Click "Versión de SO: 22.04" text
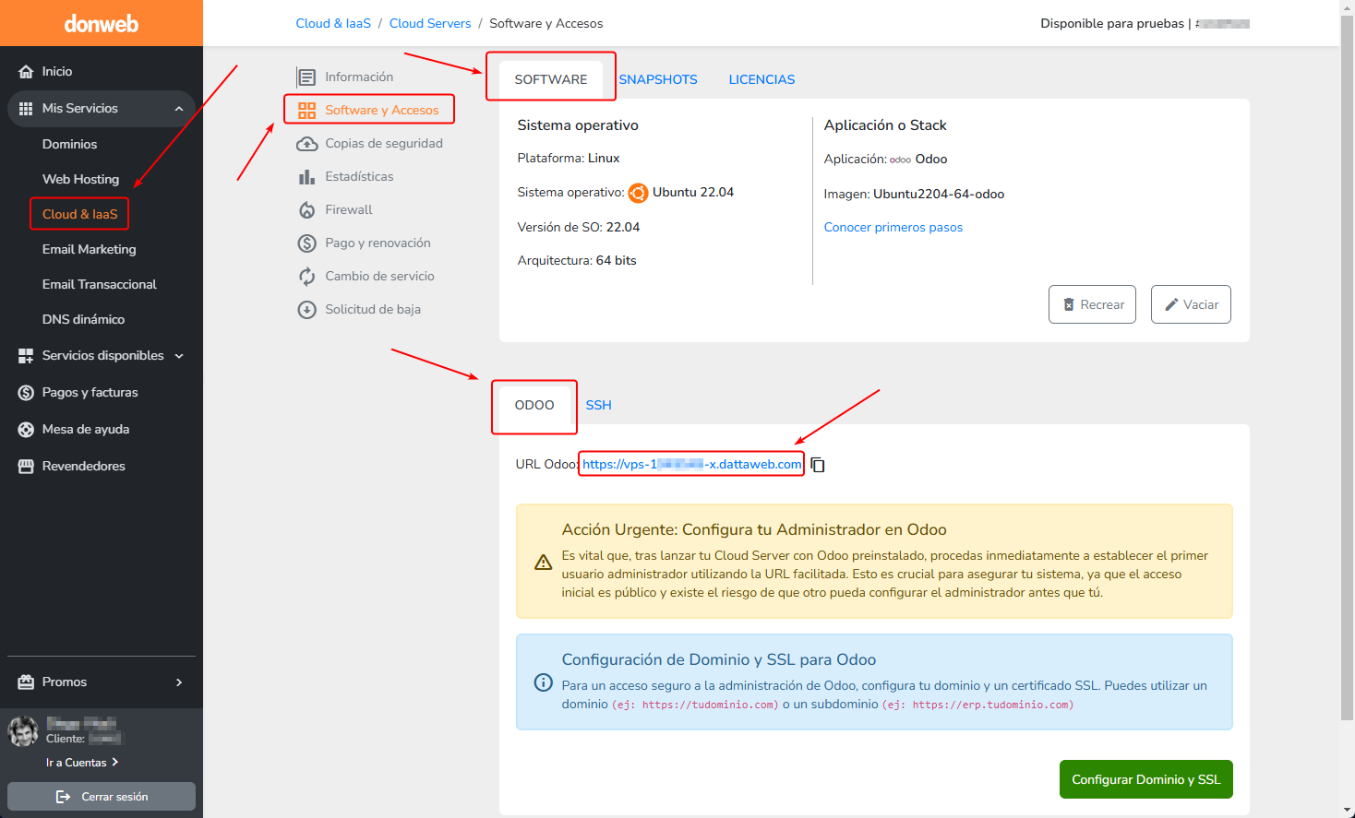This screenshot has width=1355, height=818. [579, 227]
